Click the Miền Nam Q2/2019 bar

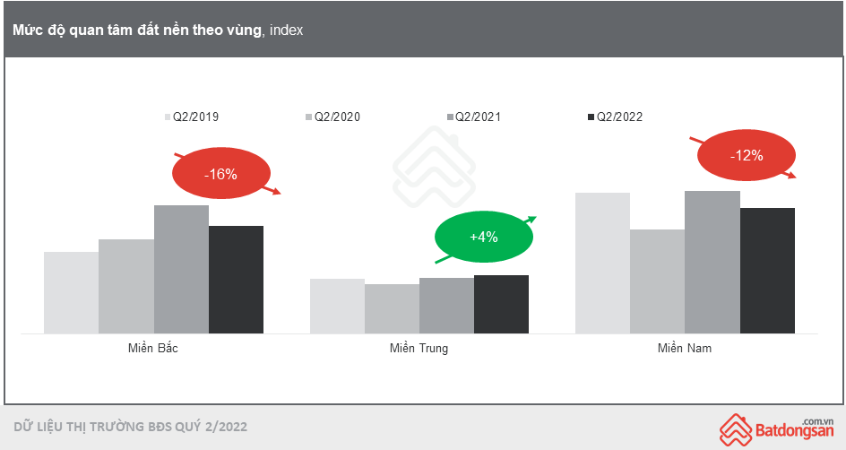(x=603, y=263)
